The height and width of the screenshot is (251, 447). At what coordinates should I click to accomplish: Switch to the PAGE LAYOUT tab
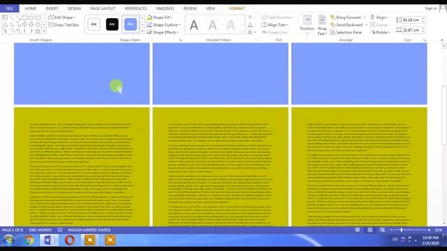103,8
